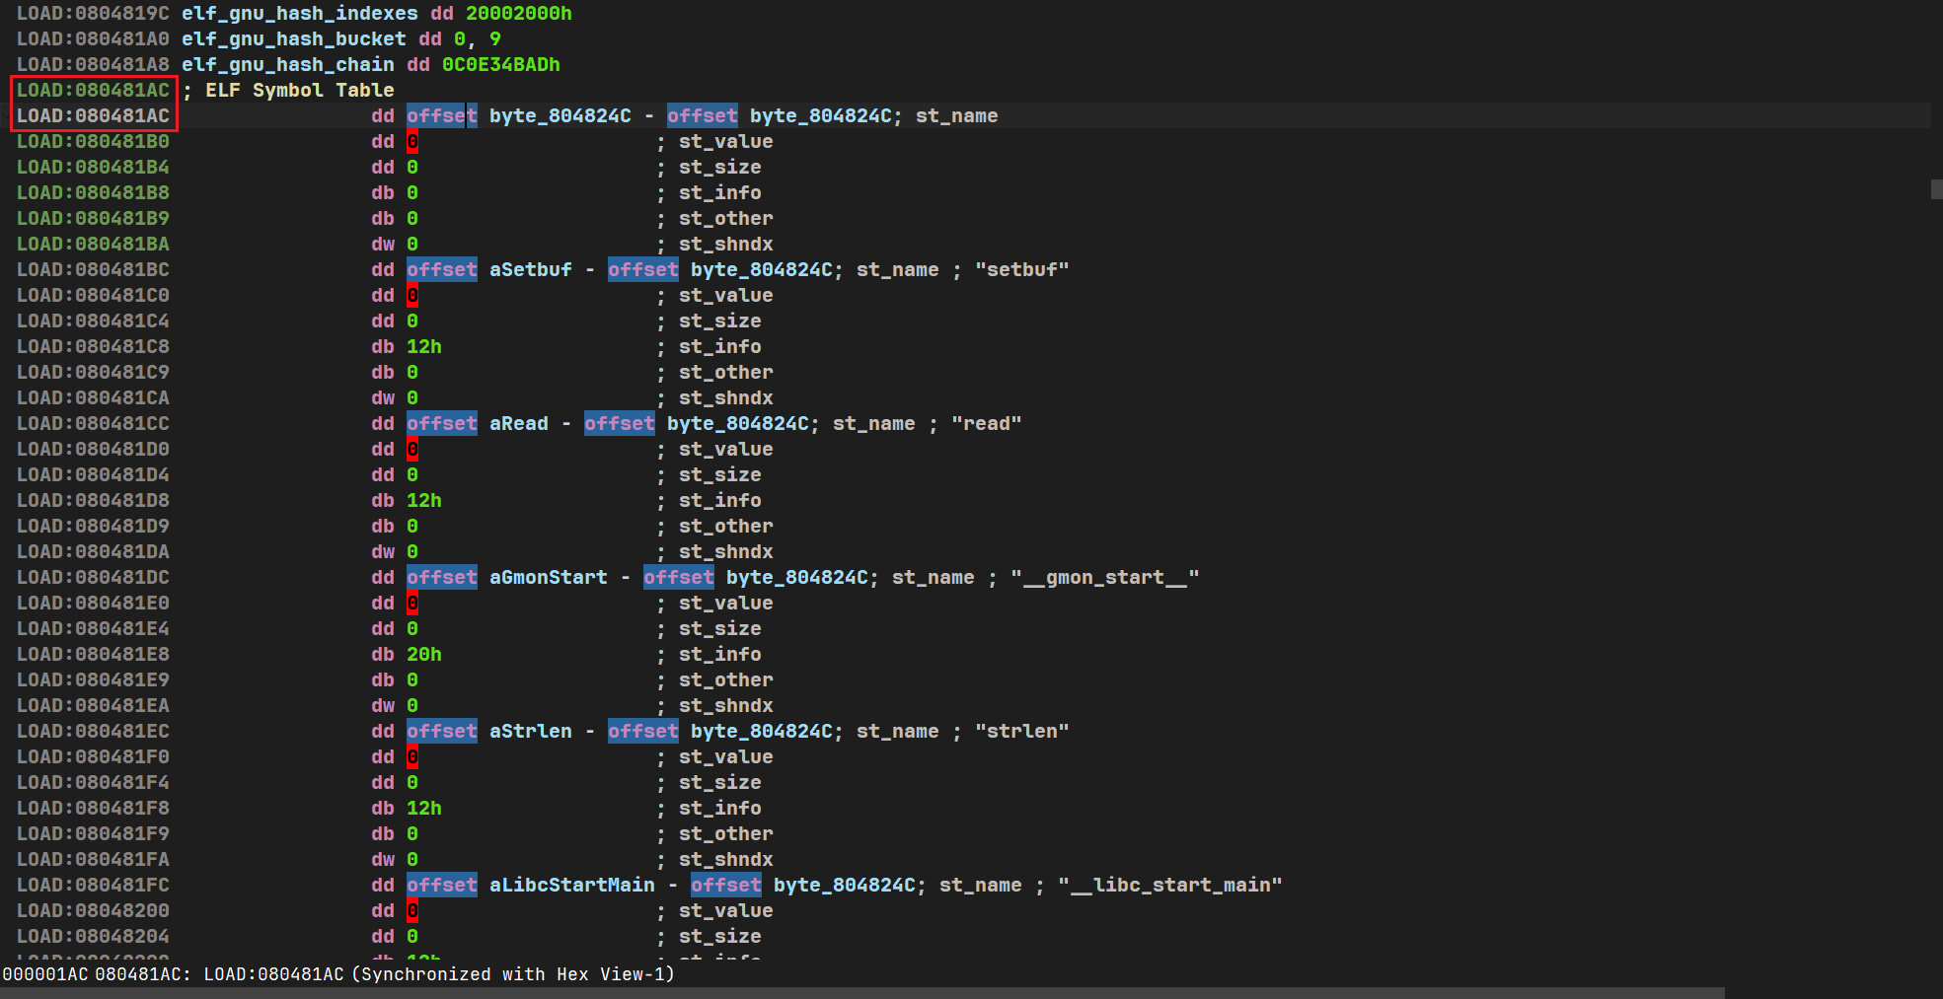Click address LOAD:080481EC
The image size is (1943, 999).
pyautogui.click(x=93, y=732)
